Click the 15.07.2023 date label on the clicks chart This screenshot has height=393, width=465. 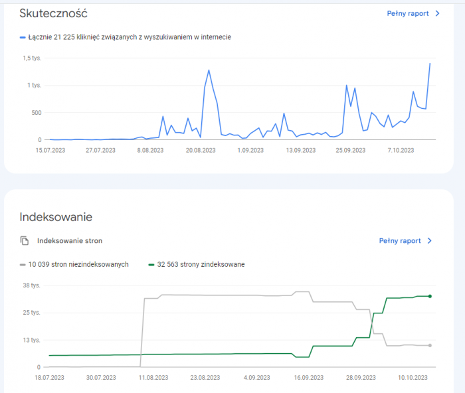(x=50, y=151)
